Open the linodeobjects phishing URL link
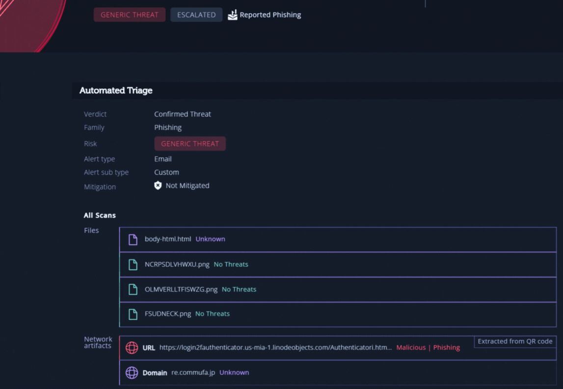Image resolution: width=563 pixels, height=389 pixels. click(x=275, y=348)
